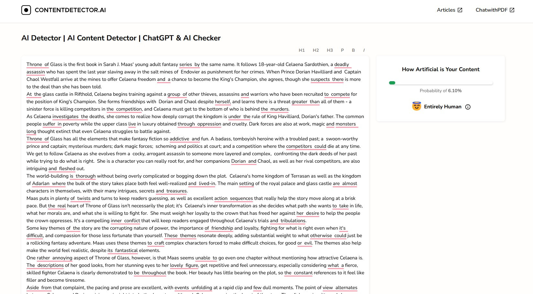Click the info icon next to Entirely Human
This screenshot has width=533, height=294.
coord(468,107)
